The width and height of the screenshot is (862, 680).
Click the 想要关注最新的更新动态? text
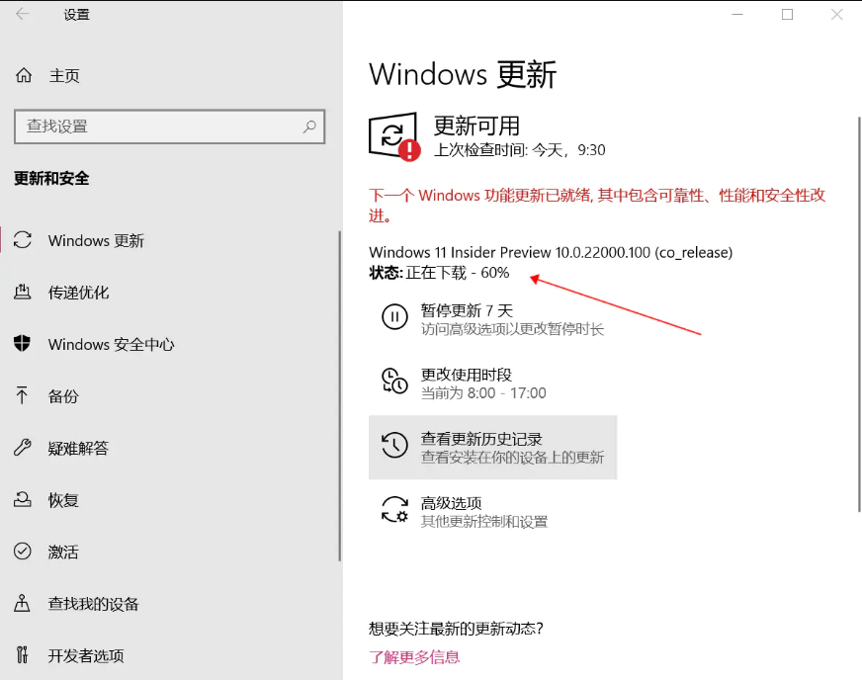(457, 629)
